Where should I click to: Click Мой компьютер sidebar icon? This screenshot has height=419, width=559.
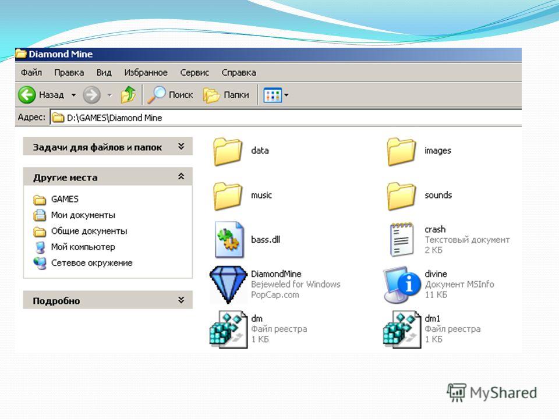pyautogui.click(x=40, y=247)
